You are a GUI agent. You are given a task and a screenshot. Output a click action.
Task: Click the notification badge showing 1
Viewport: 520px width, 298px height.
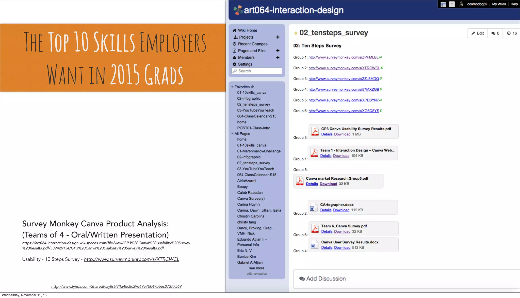coord(452,4)
